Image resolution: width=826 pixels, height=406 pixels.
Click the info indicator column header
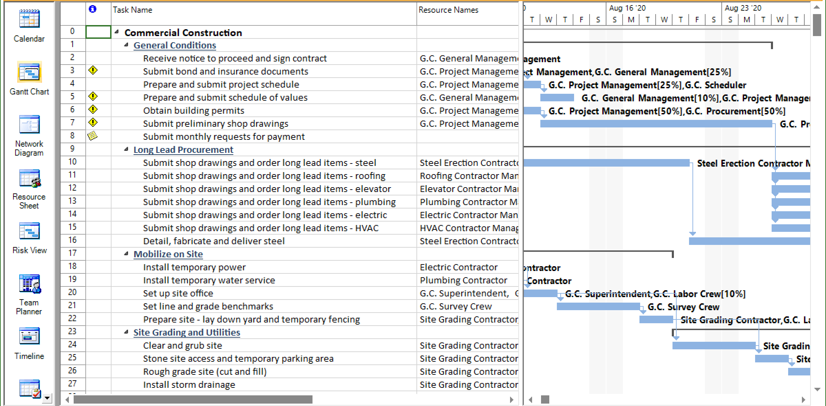[93, 10]
